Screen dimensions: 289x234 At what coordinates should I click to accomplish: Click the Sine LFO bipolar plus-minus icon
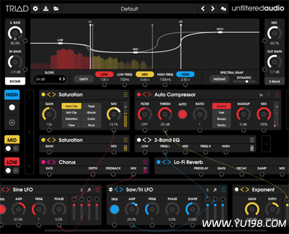click(x=81, y=190)
